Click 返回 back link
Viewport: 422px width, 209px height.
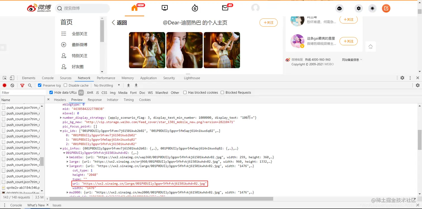119,23
